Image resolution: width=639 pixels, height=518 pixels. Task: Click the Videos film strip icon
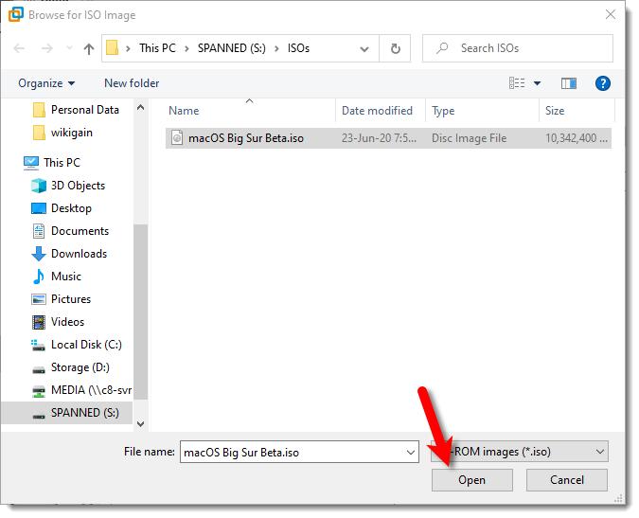click(39, 322)
